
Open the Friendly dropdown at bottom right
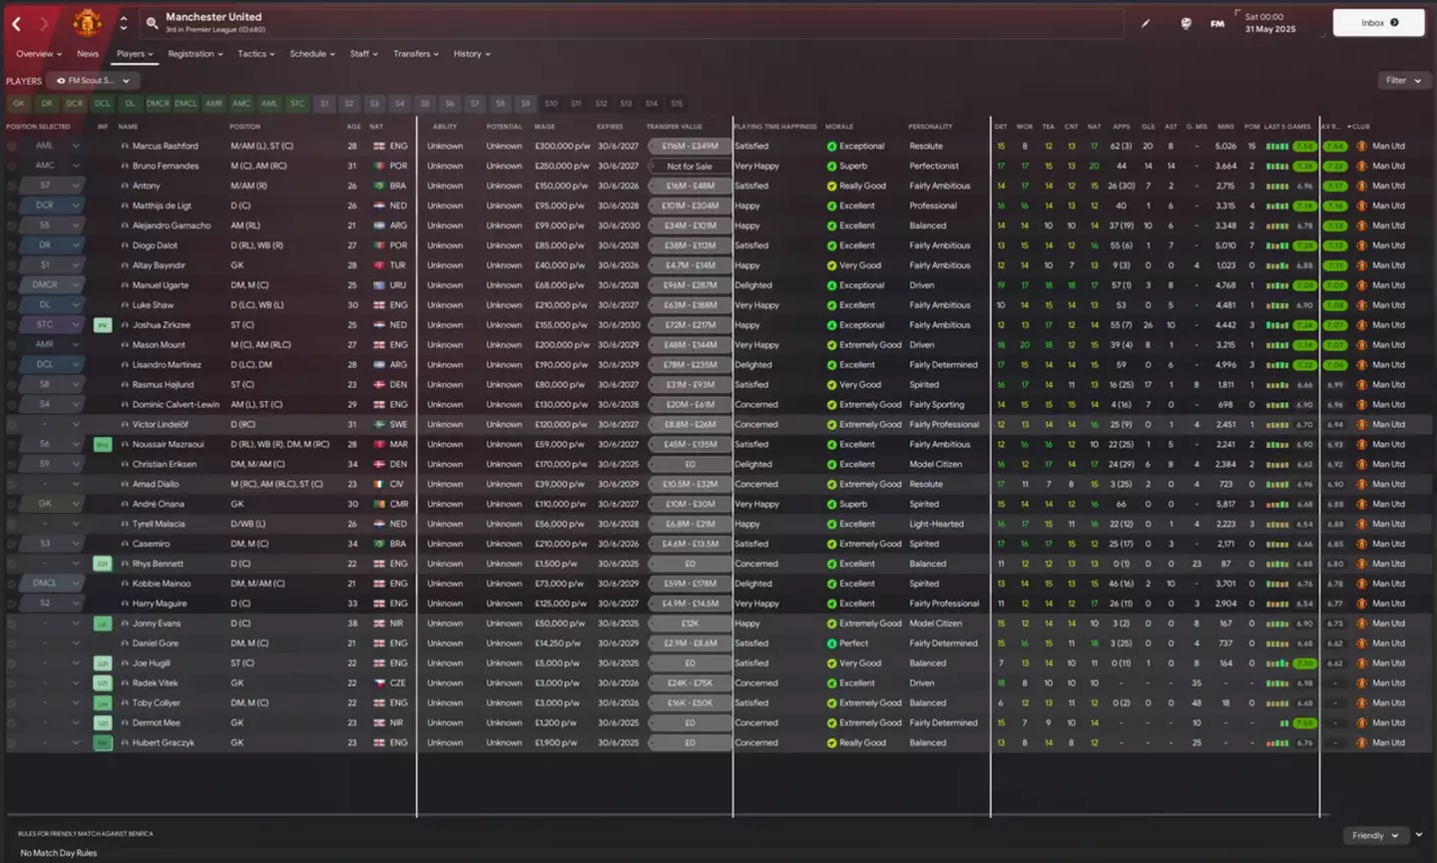click(1376, 835)
